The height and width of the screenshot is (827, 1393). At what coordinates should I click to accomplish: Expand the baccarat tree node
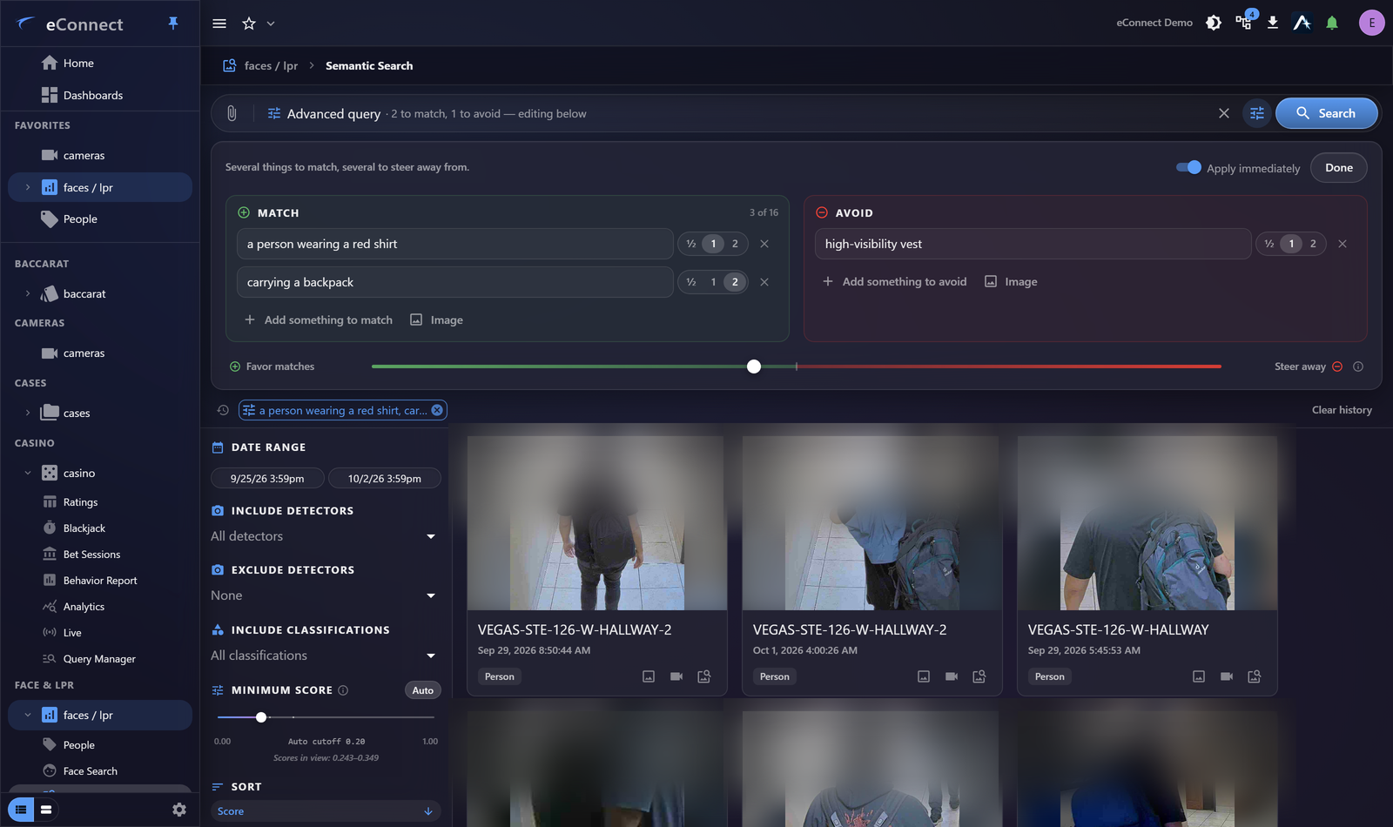[x=28, y=293]
